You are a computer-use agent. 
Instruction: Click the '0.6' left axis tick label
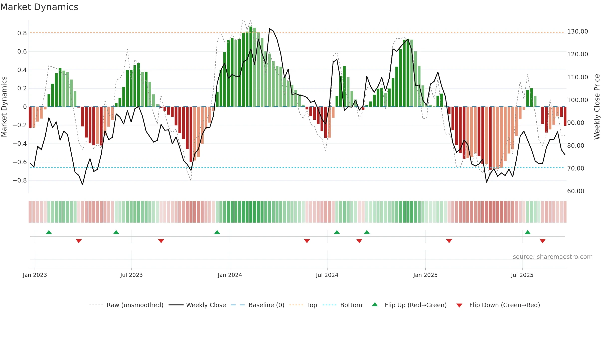tap(22, 52)
